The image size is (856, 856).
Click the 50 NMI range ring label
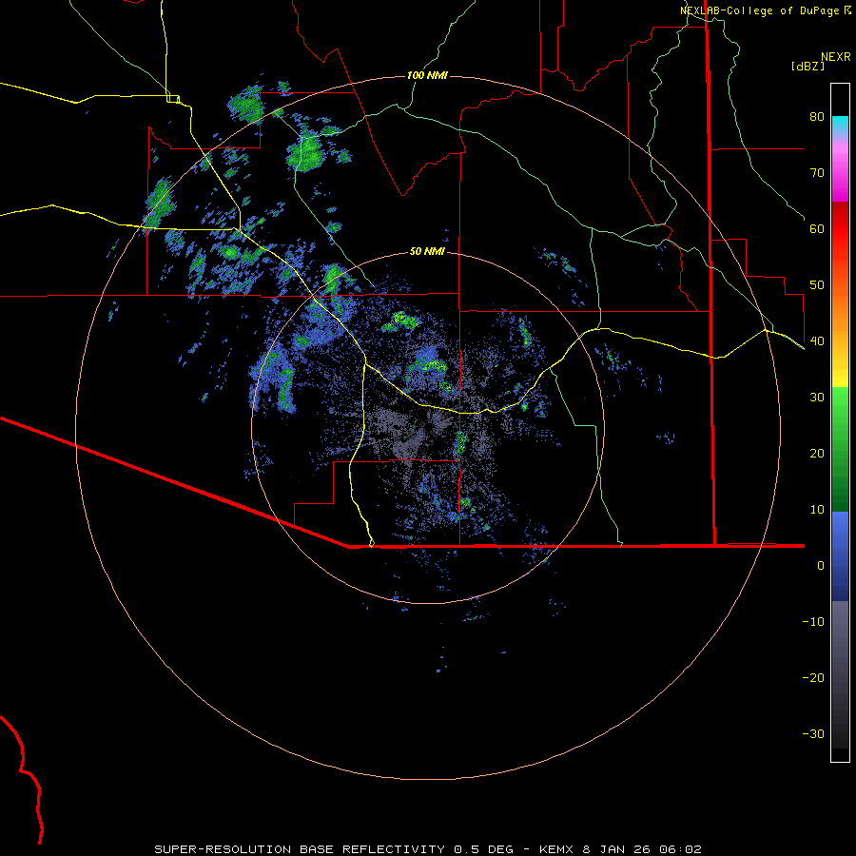coord(427,252)
